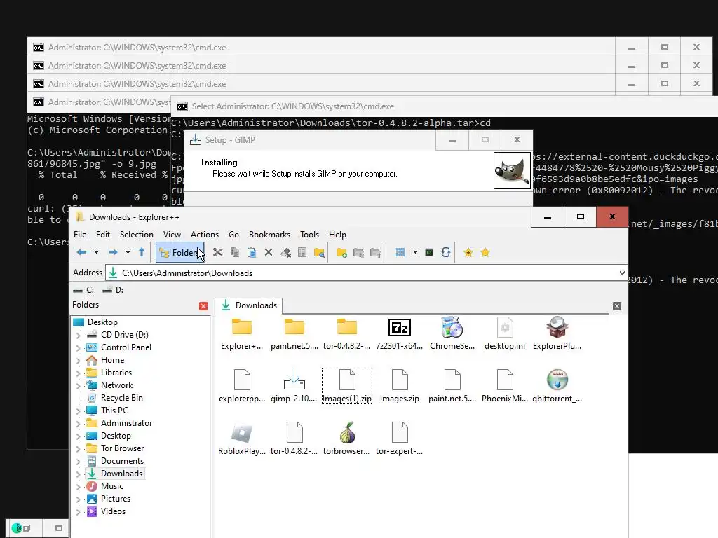Open the Edit menu

pyautogui.click(x=103, y=234)
